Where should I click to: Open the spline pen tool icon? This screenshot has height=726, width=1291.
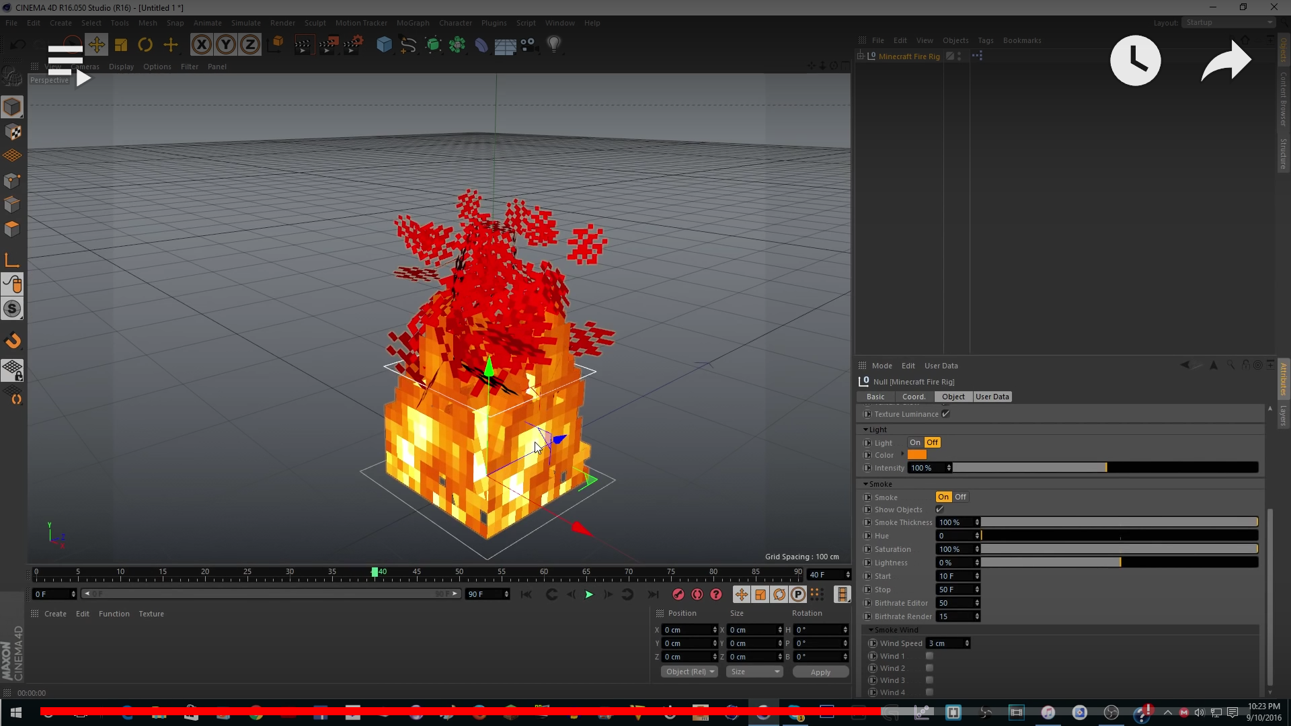point(408,45)
